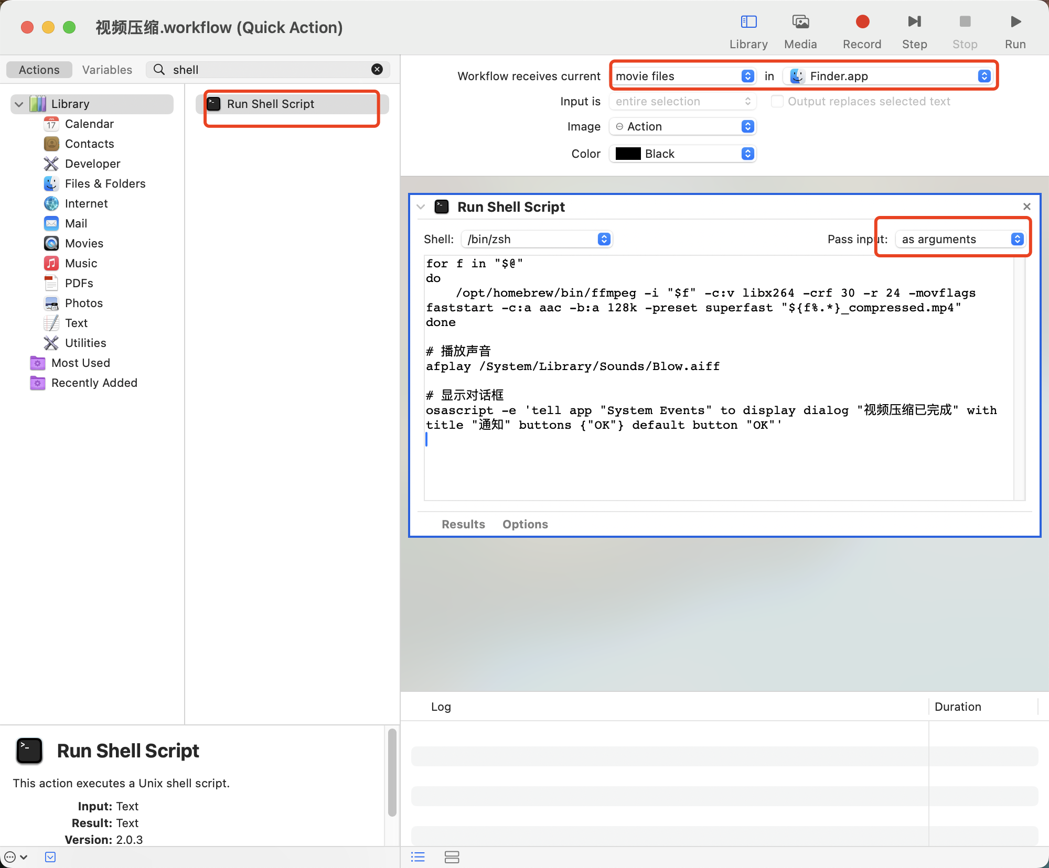Select the Mail category
Screen dimensions: 1049x868
pyautogui.click(x=76, y=223)
